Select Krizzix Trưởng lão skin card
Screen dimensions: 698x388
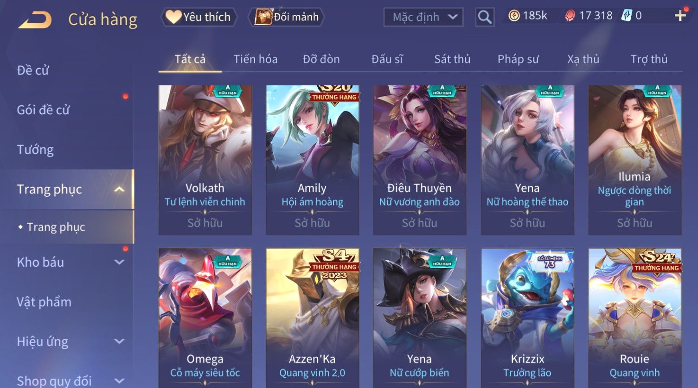[527, 318]
